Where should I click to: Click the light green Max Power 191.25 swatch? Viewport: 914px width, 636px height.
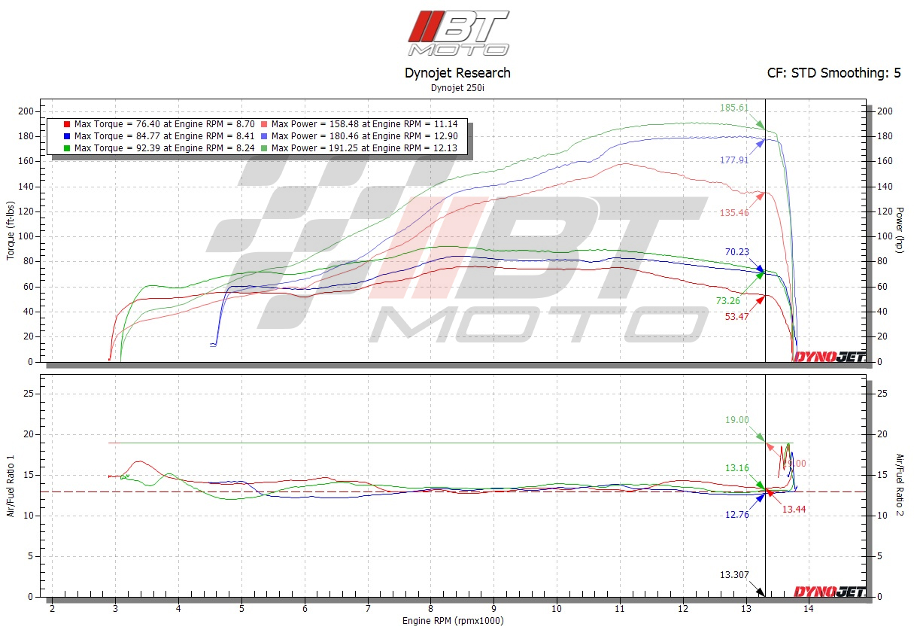click(264, 148)
